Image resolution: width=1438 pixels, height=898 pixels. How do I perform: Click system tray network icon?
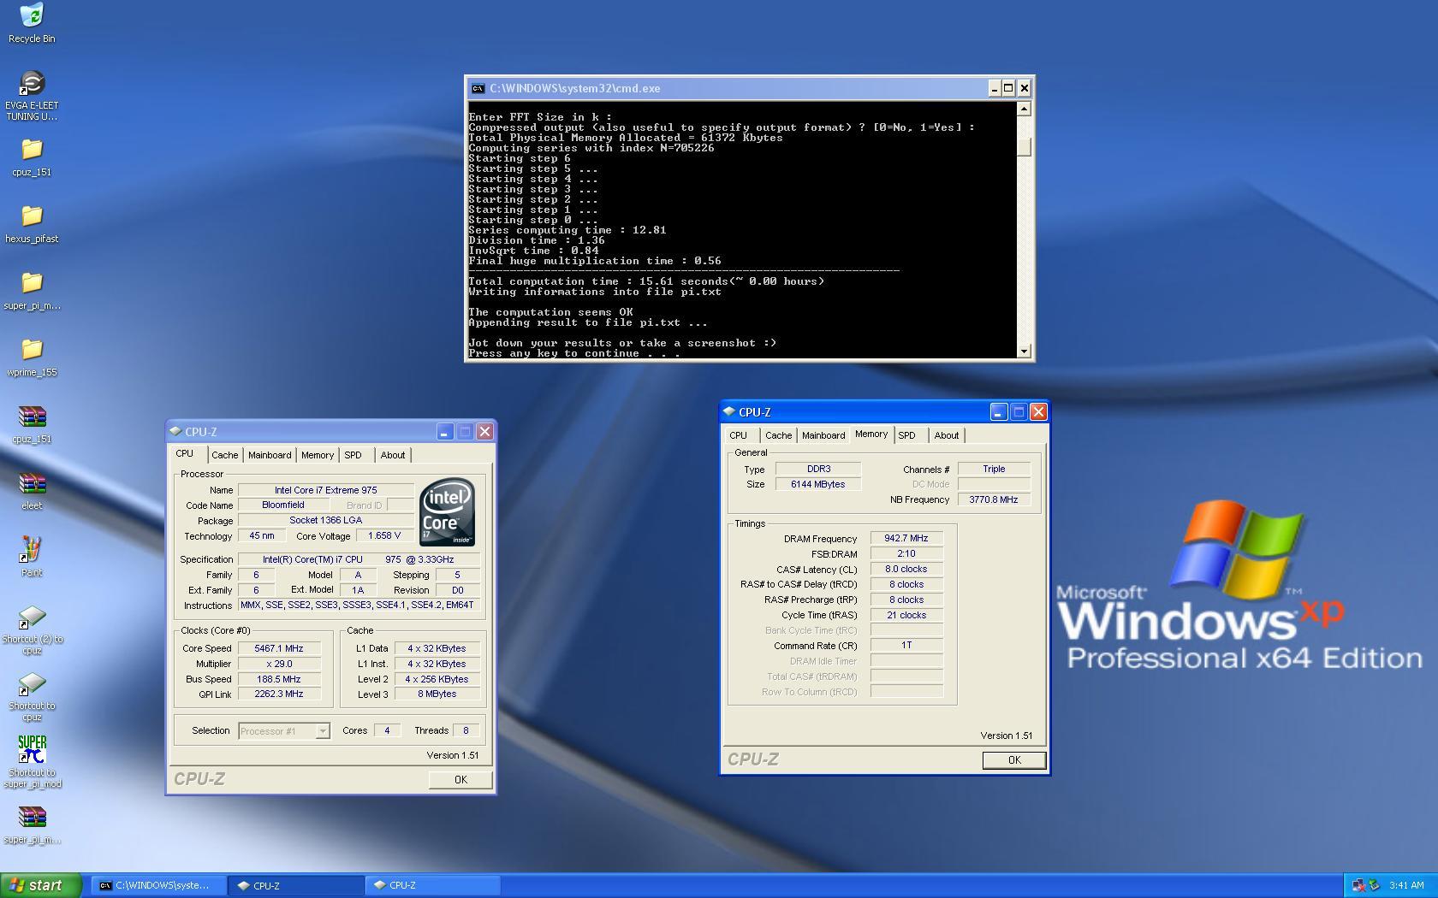pos(1358,885)
